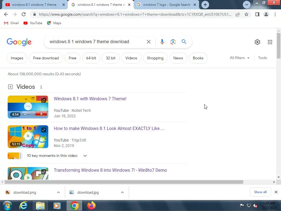The width and height of the screenshot is (281, 211).
Task: Close the windows 7 logo tab
Action: pos(195,5)
